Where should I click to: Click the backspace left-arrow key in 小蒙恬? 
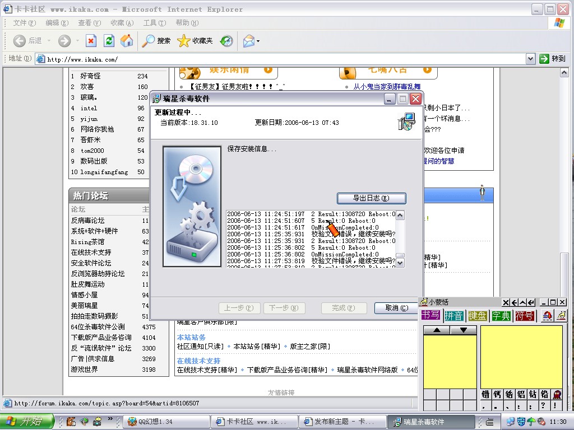515,302
